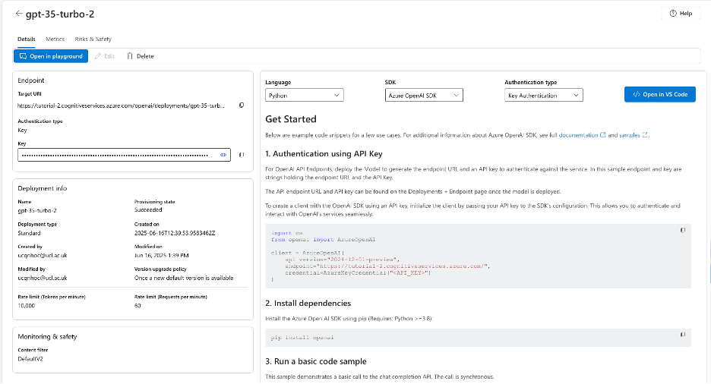Switch to the Metrics tab

tap(55, 39)
